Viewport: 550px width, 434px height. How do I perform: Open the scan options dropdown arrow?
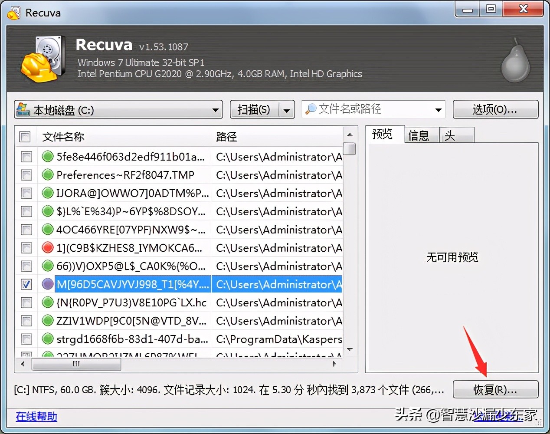click(287, 110)
